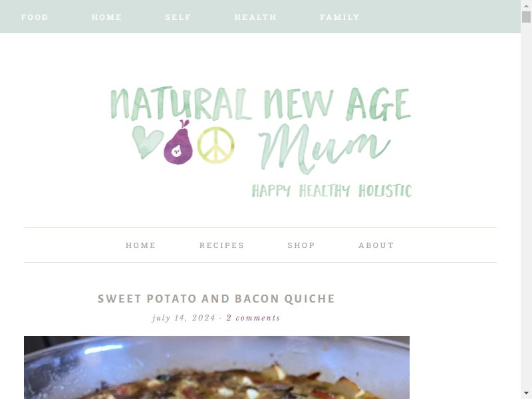Open the ABOUT navigation link
The image size is (532, 399).
click(x=376, y=245)
